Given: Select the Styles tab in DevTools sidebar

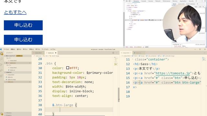Looking at the screenshot, I should (174, 4).
